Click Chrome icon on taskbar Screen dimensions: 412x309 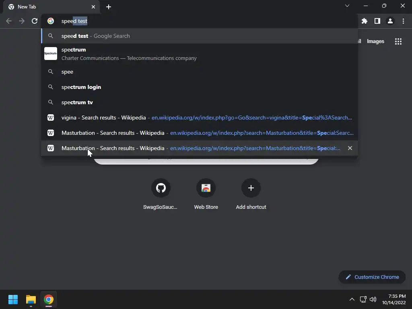click(x=49, y=299)
